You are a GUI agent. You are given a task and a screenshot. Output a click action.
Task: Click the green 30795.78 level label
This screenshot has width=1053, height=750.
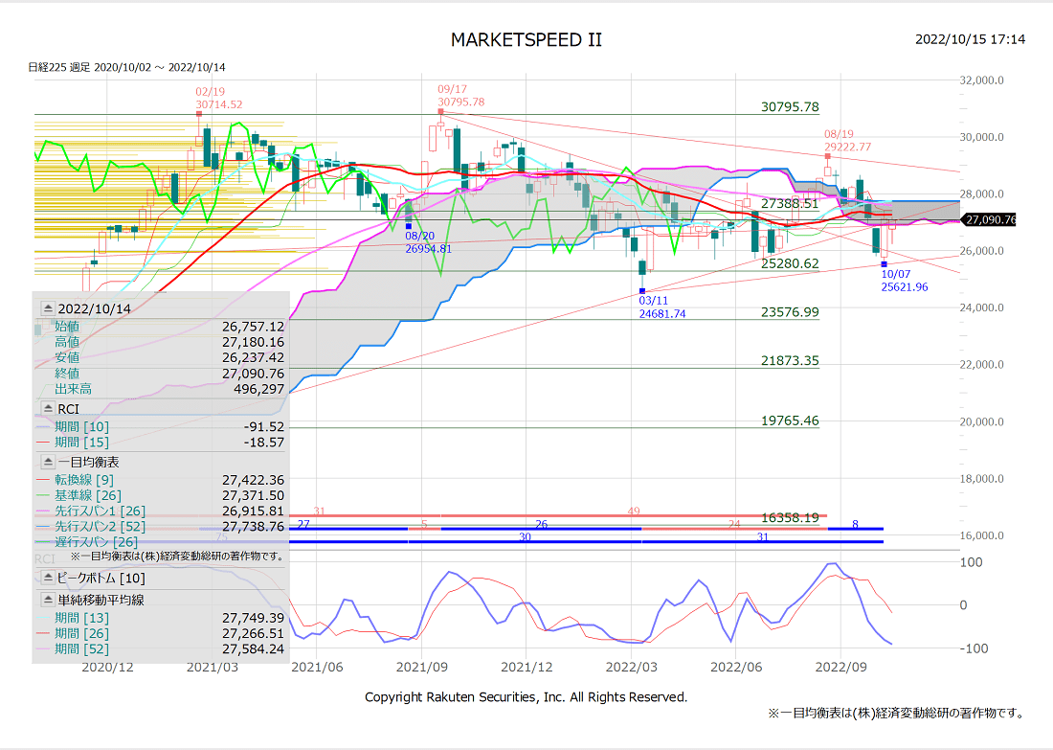click(790, 107)
